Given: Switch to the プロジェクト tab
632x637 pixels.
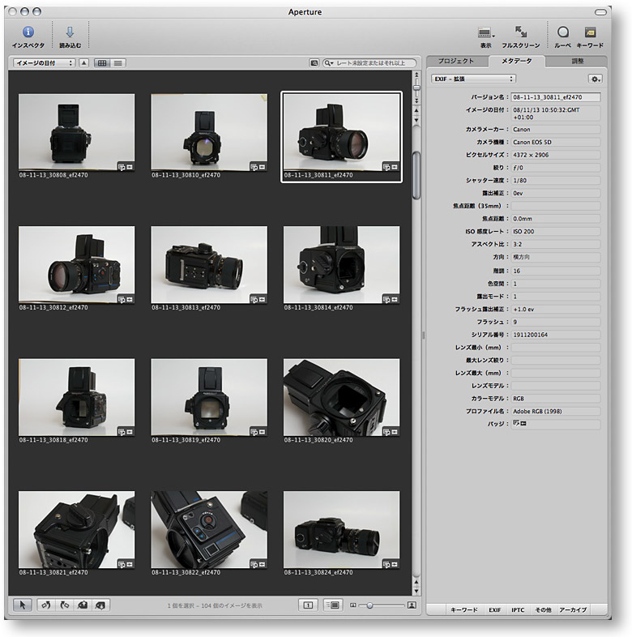Looking at the screenshot, I should point(455,62).
